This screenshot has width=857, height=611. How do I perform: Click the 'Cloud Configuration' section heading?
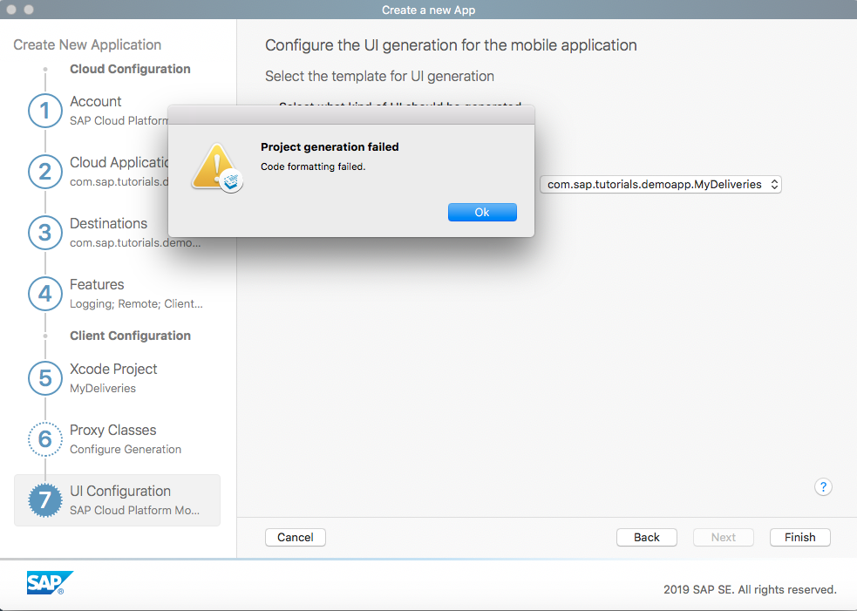(x=130, y=69)
